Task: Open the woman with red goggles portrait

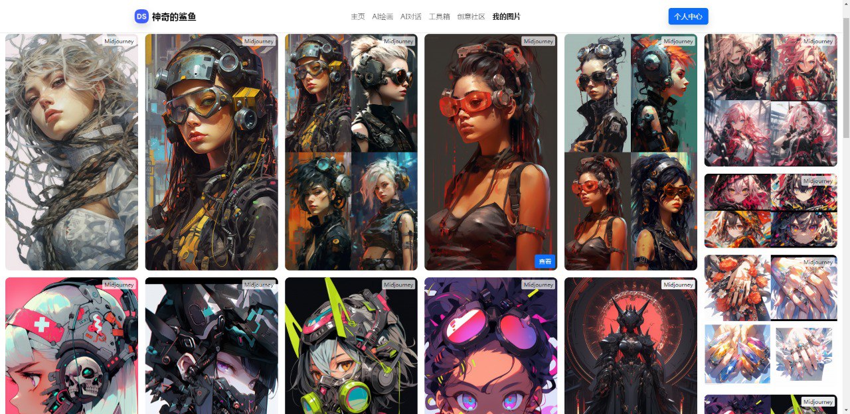Action: [491, 153]
